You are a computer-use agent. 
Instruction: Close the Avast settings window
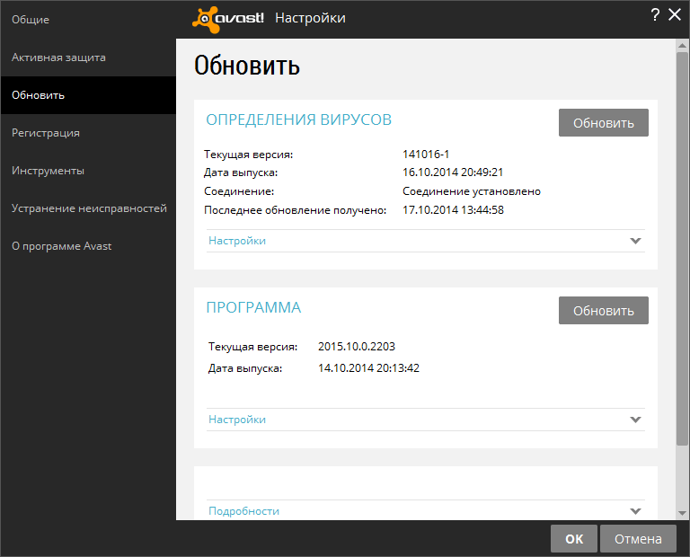click(x=675, y=15)
